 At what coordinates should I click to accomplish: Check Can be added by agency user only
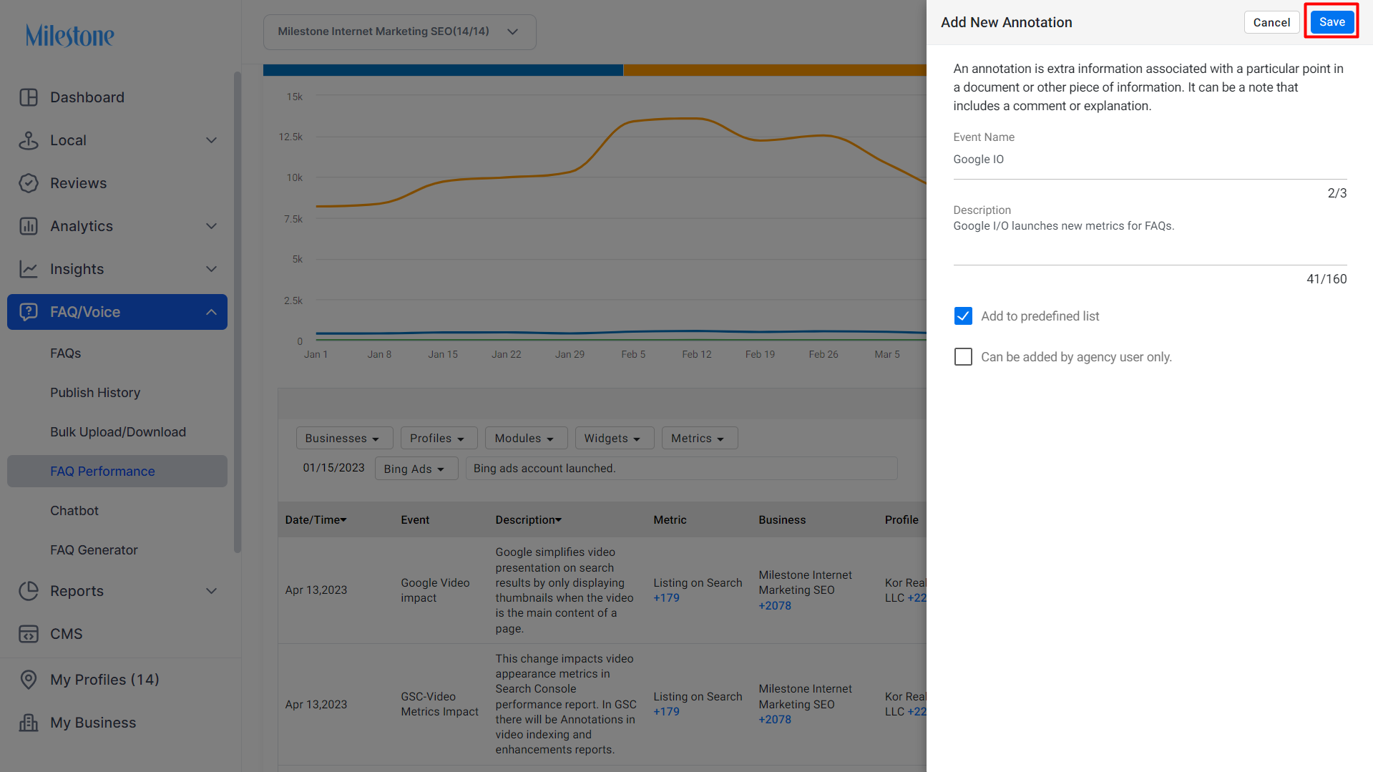pos(963,357)
